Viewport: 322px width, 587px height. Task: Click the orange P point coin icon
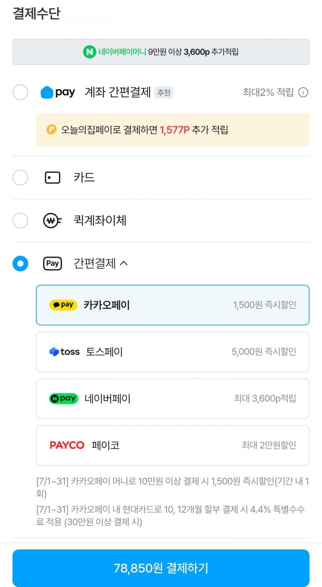pos(52,129)
